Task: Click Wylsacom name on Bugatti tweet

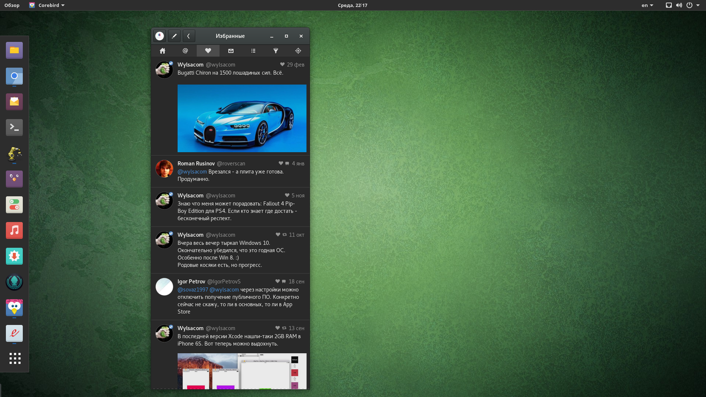Action: tap(191, 65)
